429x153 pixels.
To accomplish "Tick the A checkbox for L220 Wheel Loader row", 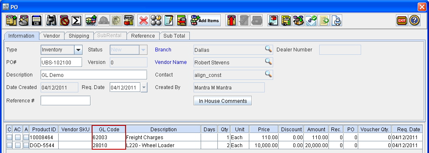I will click(x=26, y=145).
